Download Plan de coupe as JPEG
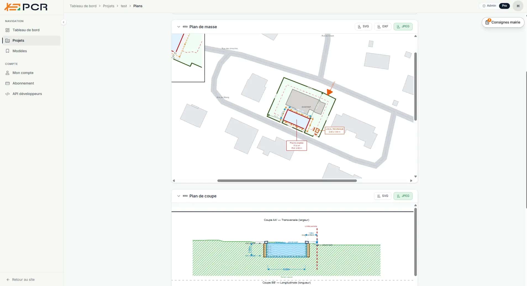This screenshot has width=527, height=286. [x=403, y=196]
